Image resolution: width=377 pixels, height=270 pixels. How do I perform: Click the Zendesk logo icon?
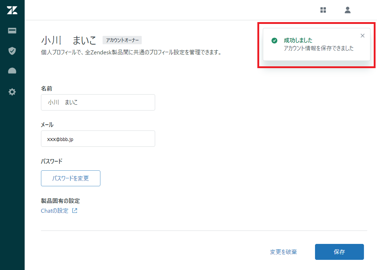pos(12,10)
